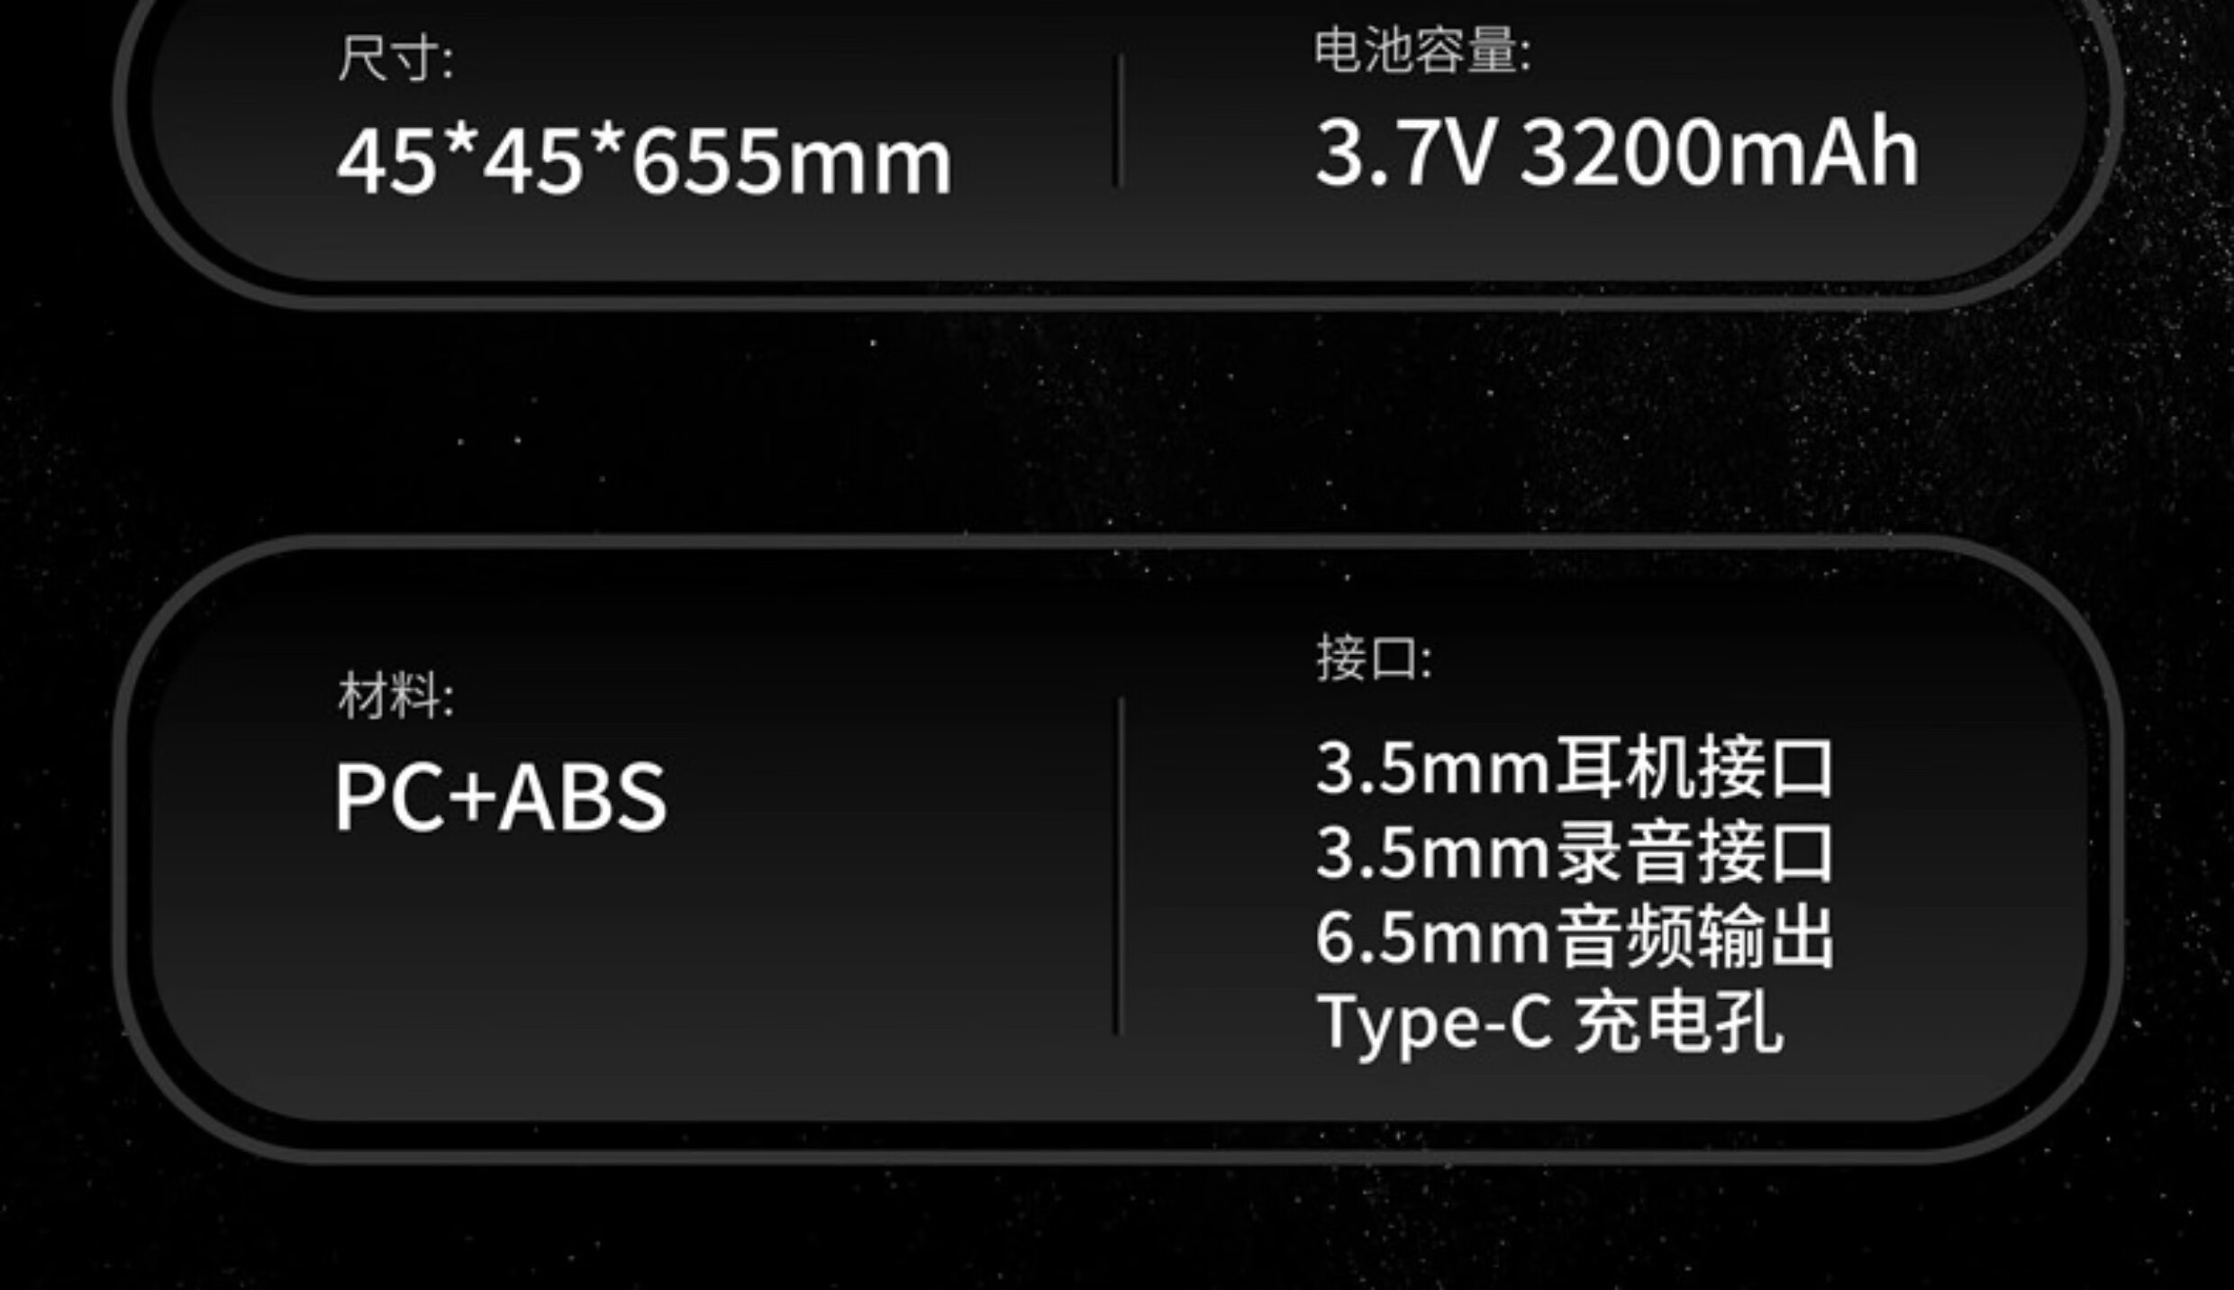Click the 3200mAh capacity figure
This screenshot has width=2234, height=1290.
coord(1719,152)
